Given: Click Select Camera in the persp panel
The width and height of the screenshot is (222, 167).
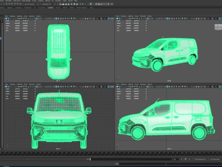Looking at the screenshot, I should coord(117,19).
